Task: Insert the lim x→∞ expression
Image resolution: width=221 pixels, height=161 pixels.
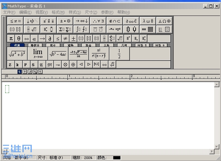Action: point(38,54)
